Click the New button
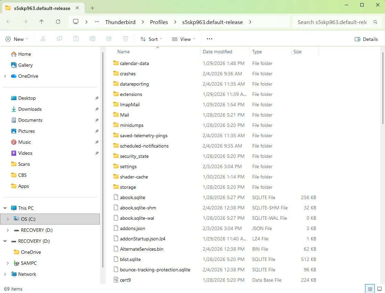Image resolution: width=385 pixels, height=293 pixels. (x=17, y=39)
